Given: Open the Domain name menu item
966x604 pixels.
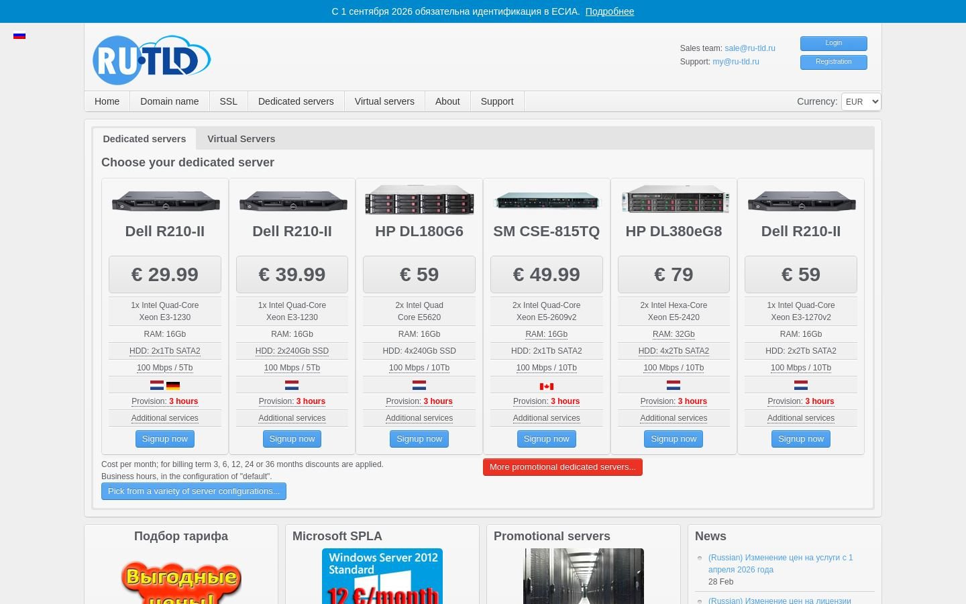Looking at the screenshot, I should pyautogui.click(x=170, y=101).
